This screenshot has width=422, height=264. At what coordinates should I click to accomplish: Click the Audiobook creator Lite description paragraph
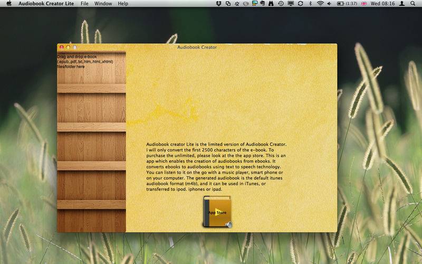tap(216, 167)
